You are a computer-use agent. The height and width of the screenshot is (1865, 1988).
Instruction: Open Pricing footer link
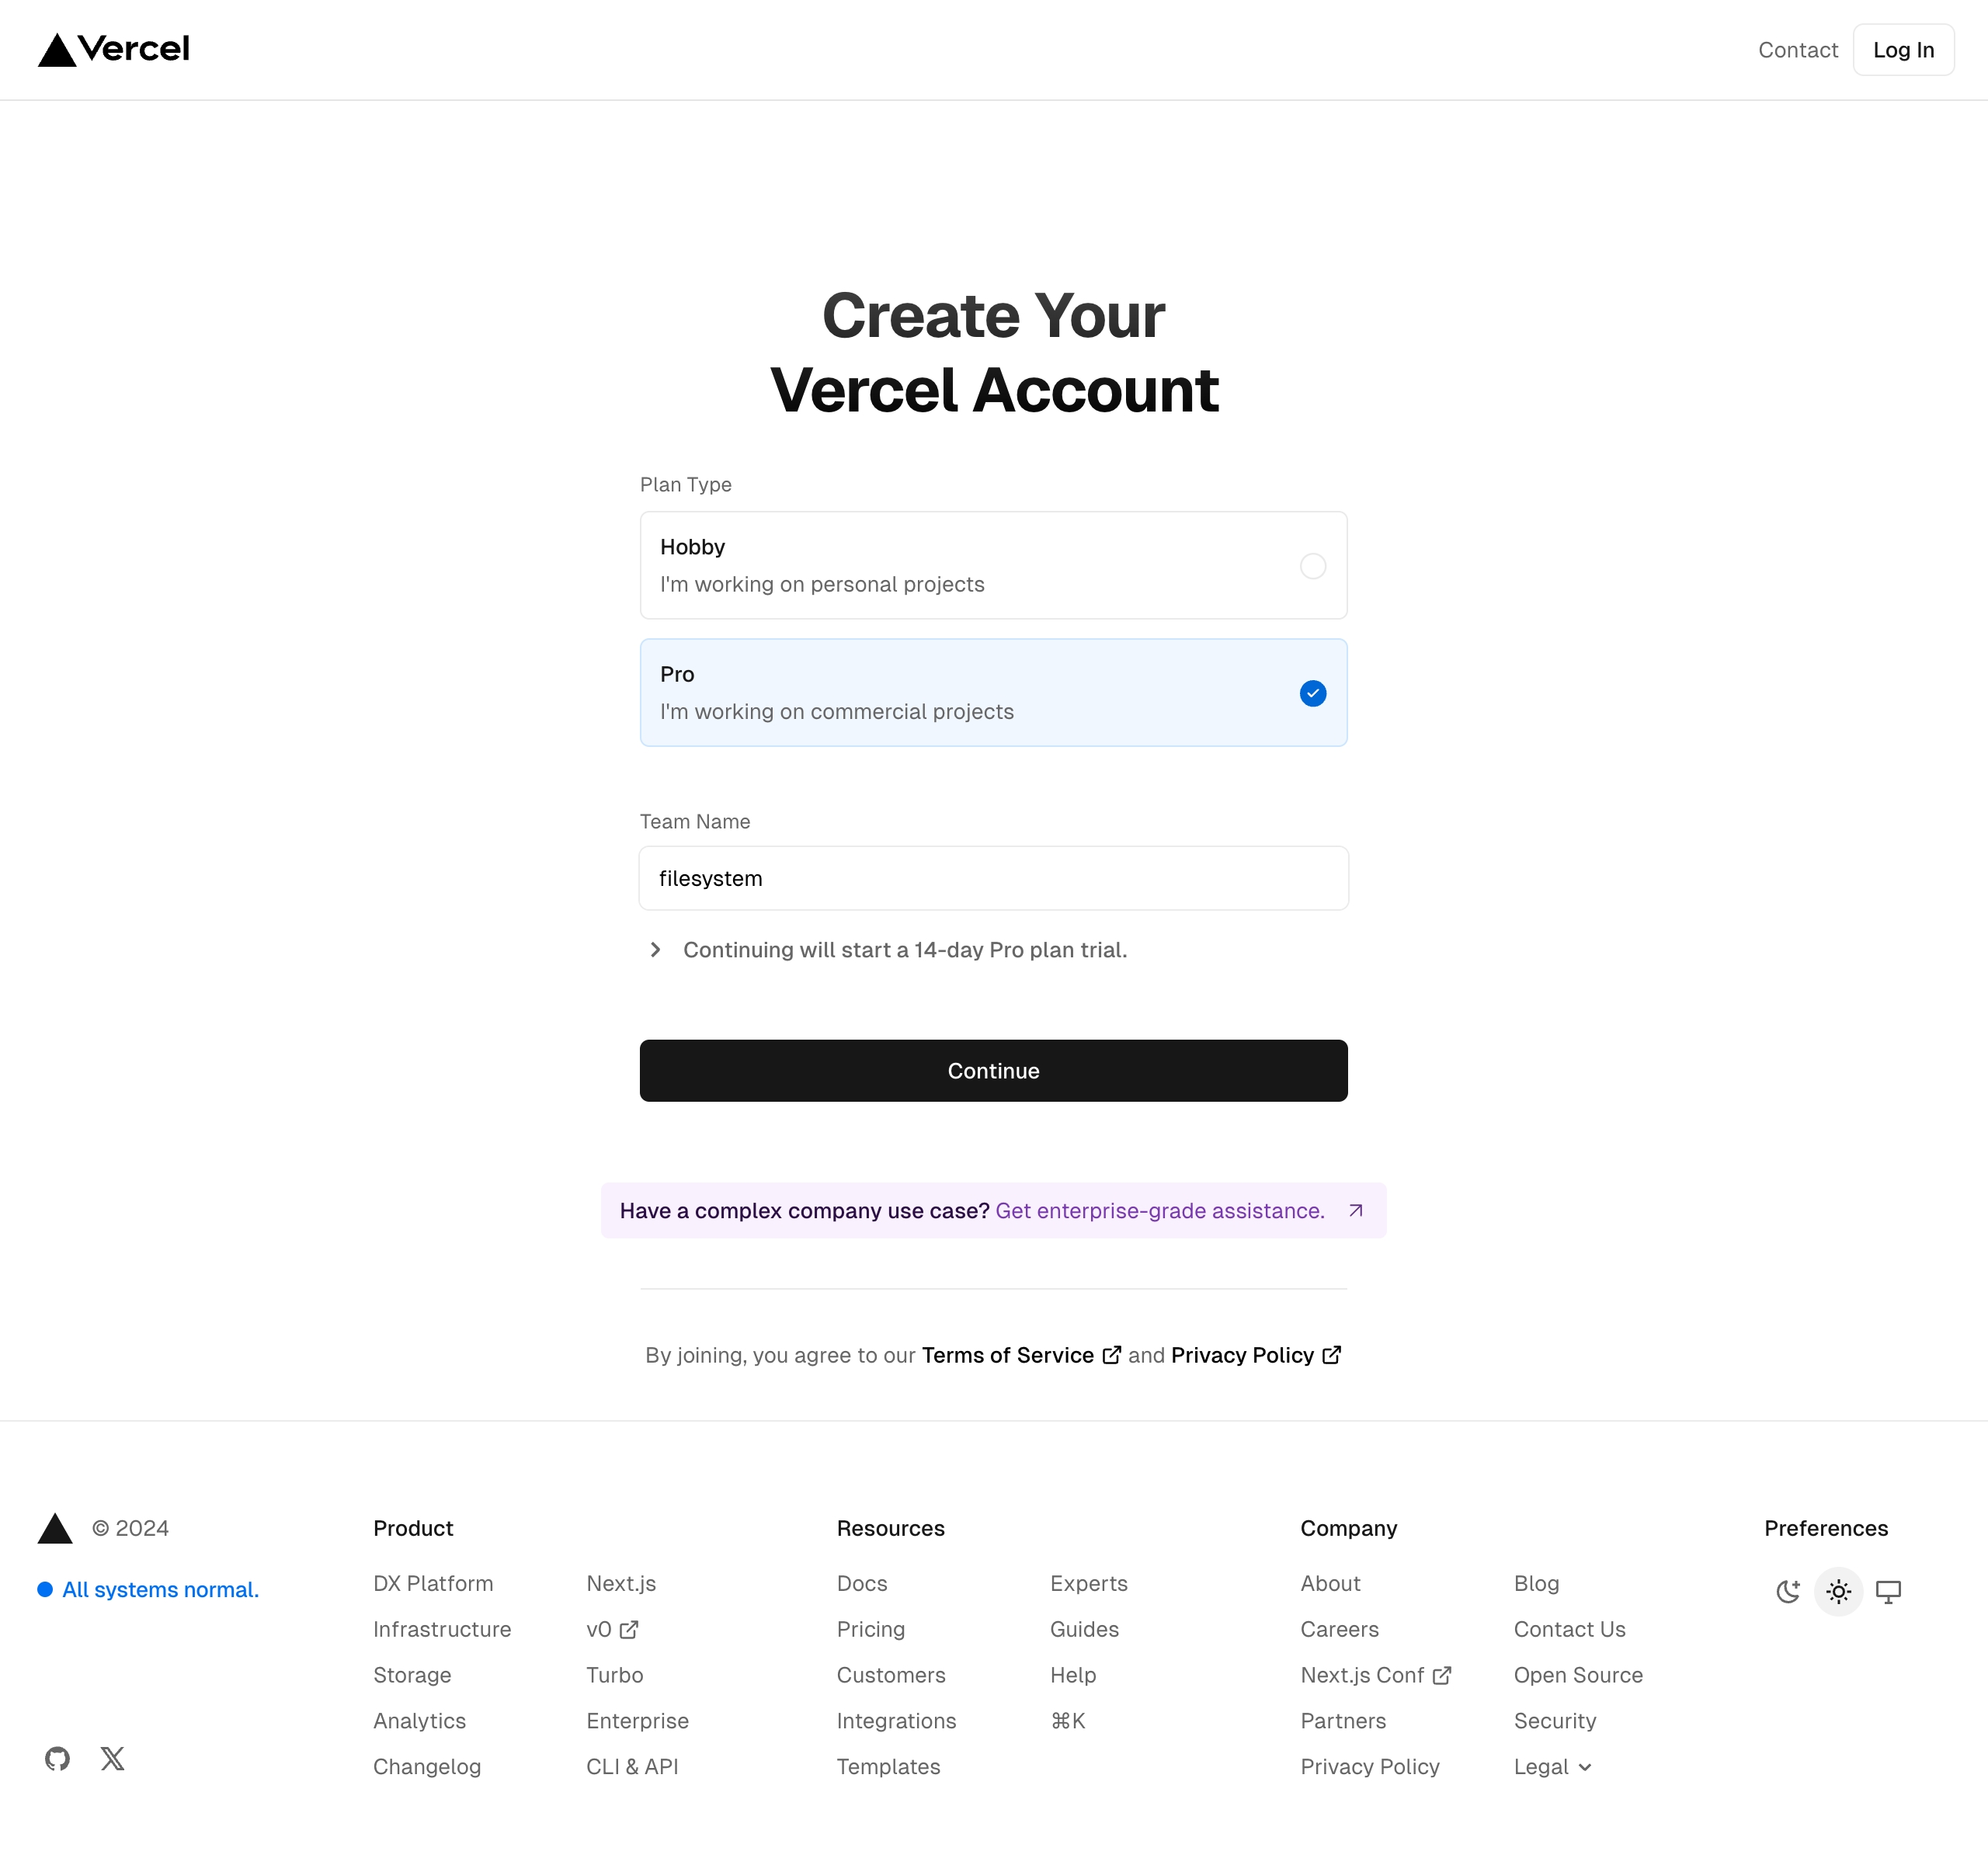pyautogui.click(x=871, y=1630)
